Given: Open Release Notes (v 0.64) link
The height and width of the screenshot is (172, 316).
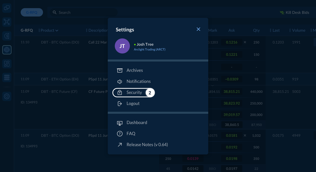Looking at the screenshot, I should 147,145.
